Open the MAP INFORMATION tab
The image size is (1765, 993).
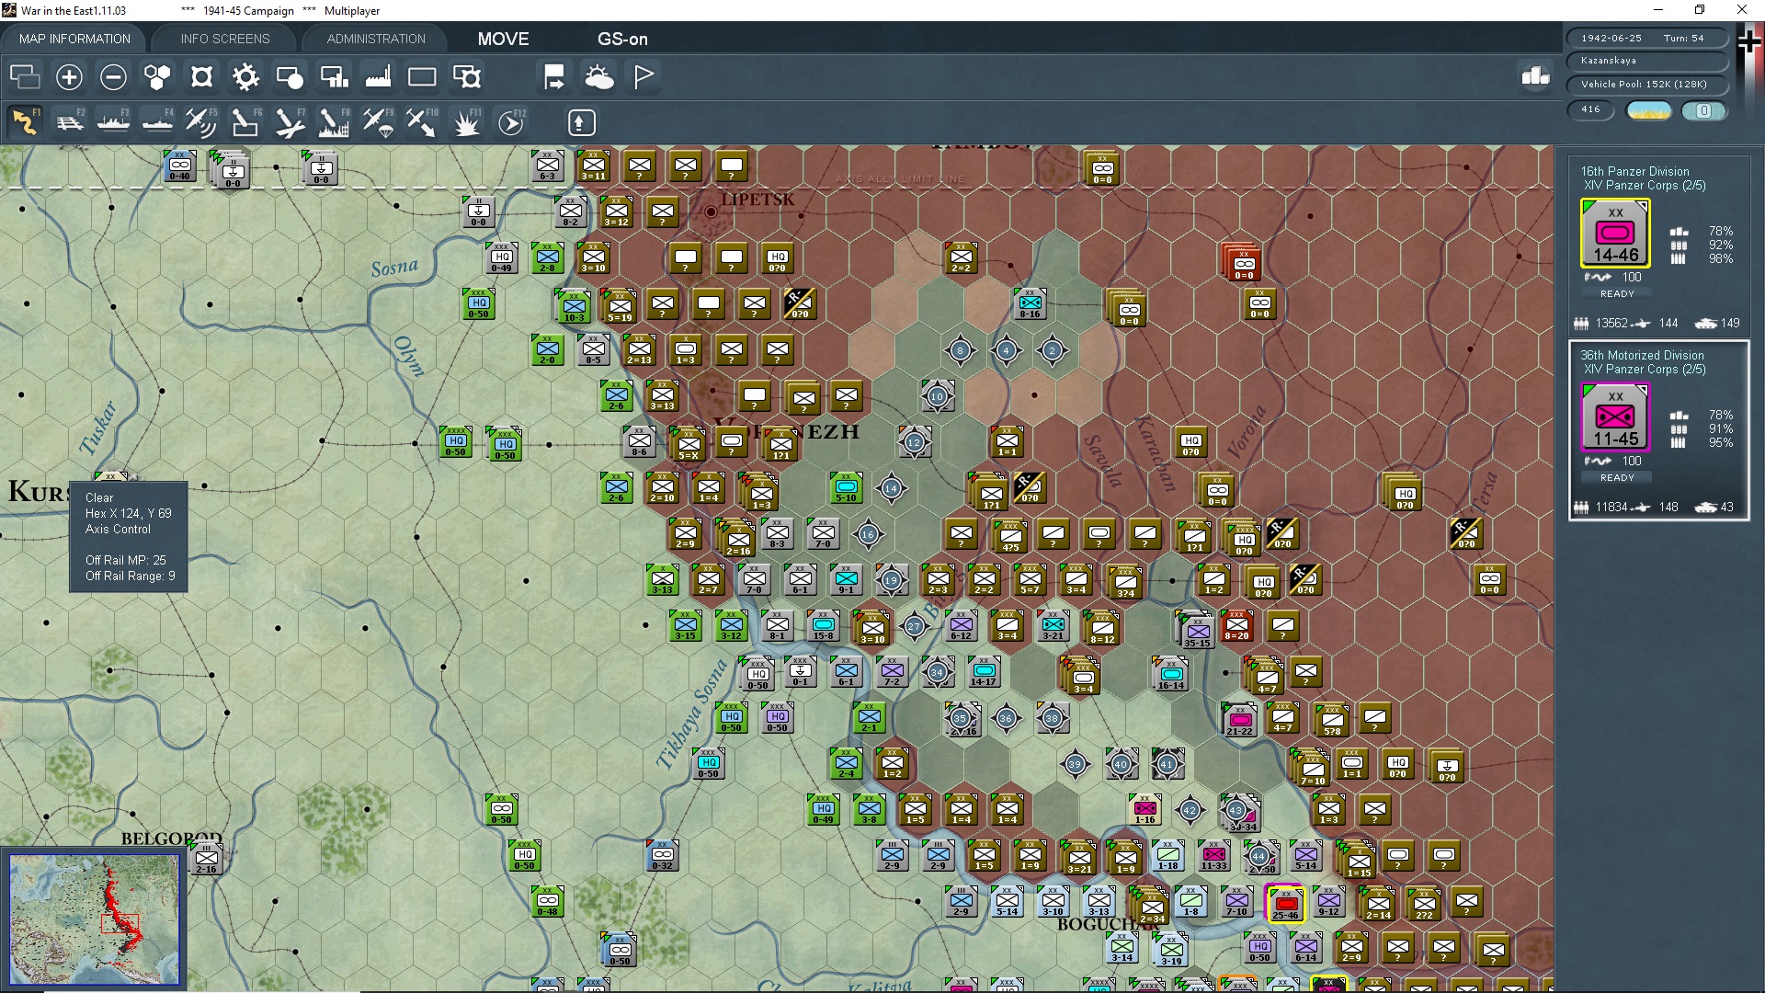point(74,39)
